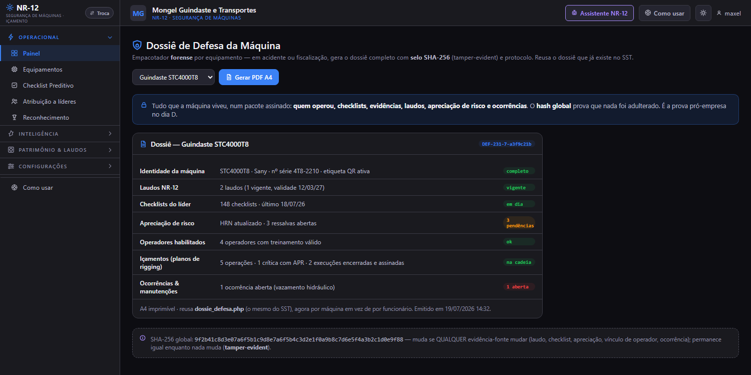The width and height of the screenshot is (751, 375).
Task: Click the Laudos NR-12 row label
Action: point(159,188)
